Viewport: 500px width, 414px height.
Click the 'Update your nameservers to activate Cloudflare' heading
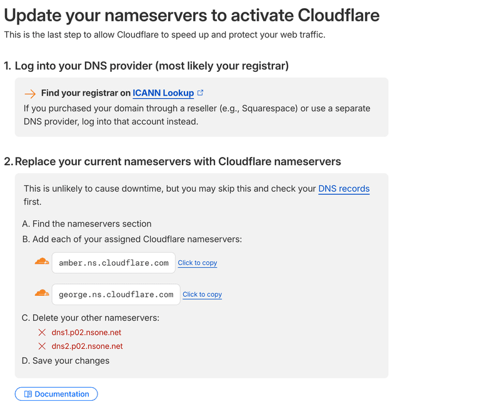192,15
